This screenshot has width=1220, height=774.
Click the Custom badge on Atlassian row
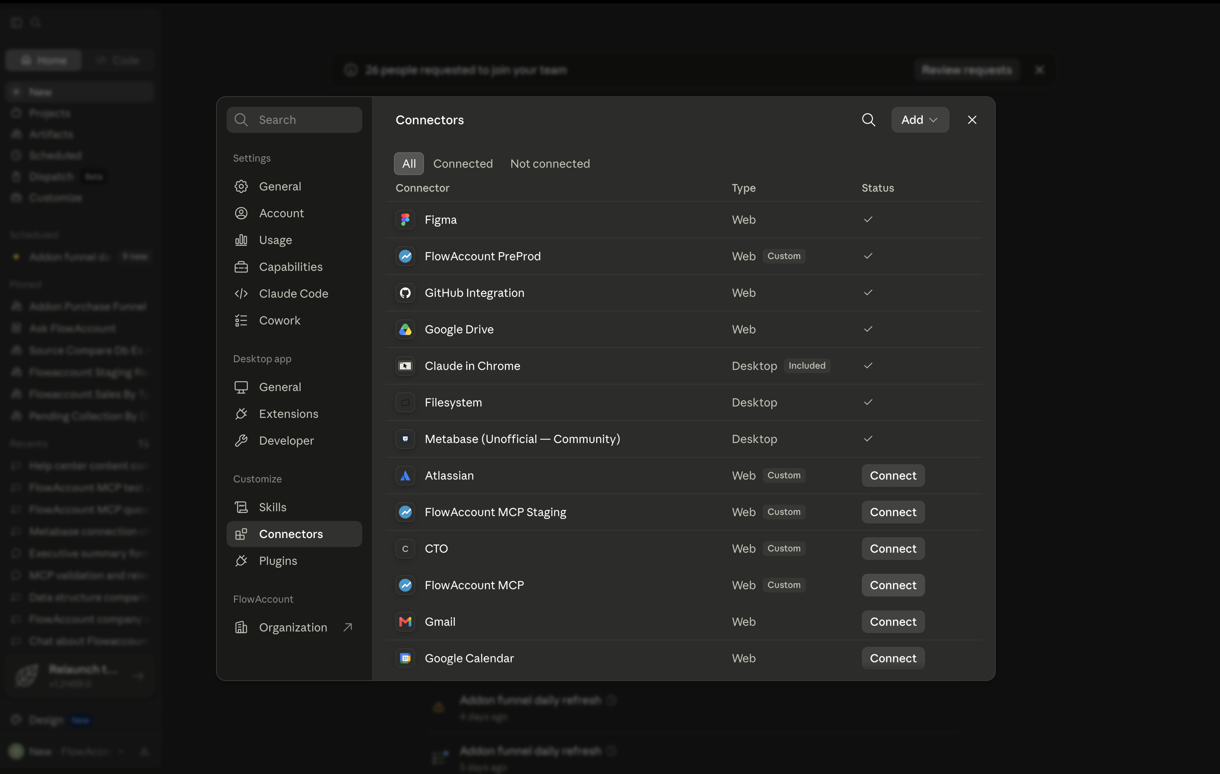click(784, 475)
